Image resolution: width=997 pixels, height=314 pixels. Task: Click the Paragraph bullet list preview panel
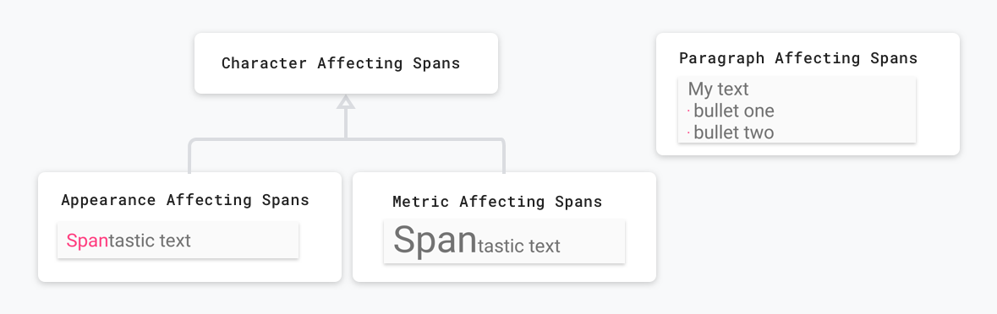click(x=797, y=111)
